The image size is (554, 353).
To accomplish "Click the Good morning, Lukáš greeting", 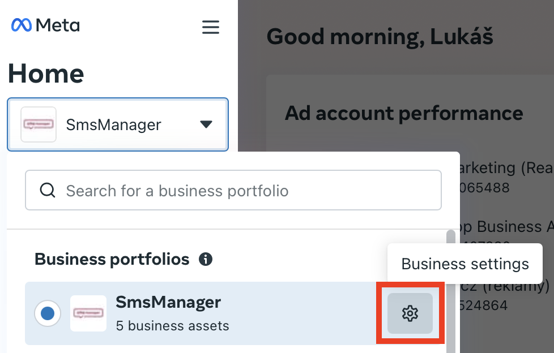I will pyautogui.click(x=380, y=37).
